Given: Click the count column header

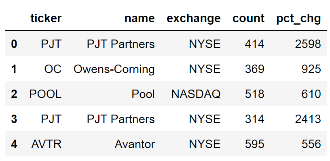Looking at the screenshot, I should click(x=248, y=19).
